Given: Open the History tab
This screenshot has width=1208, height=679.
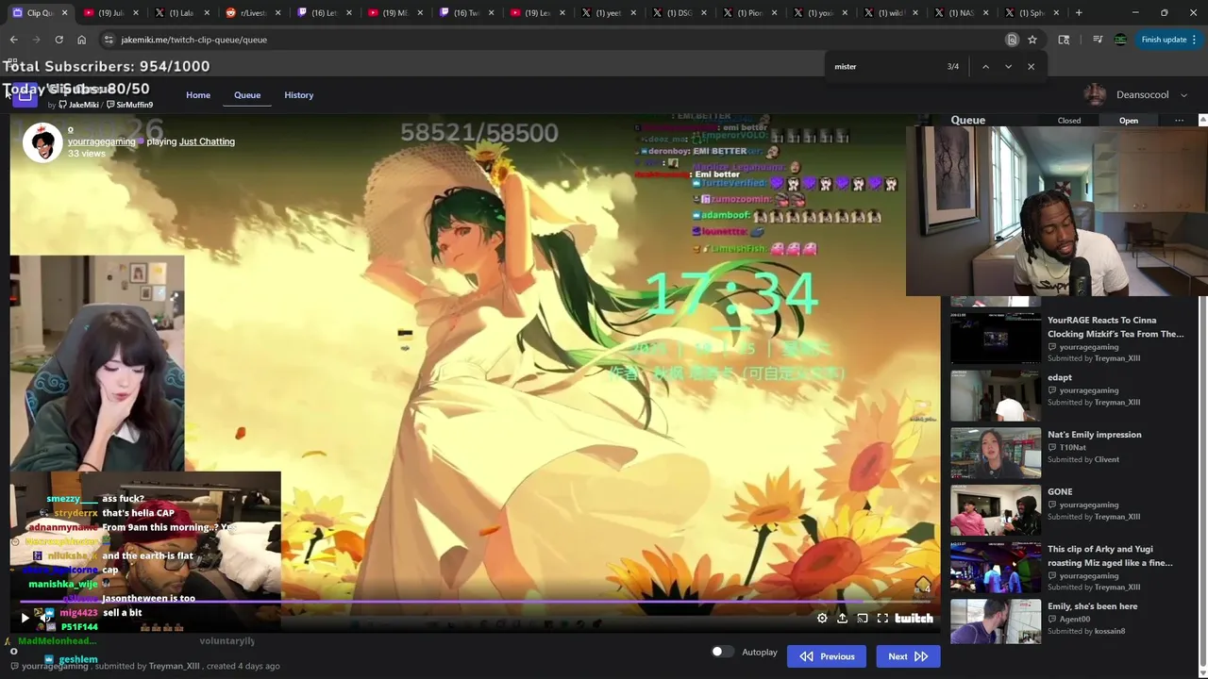Looking at the screenshot, I should [x=298, y=95].
